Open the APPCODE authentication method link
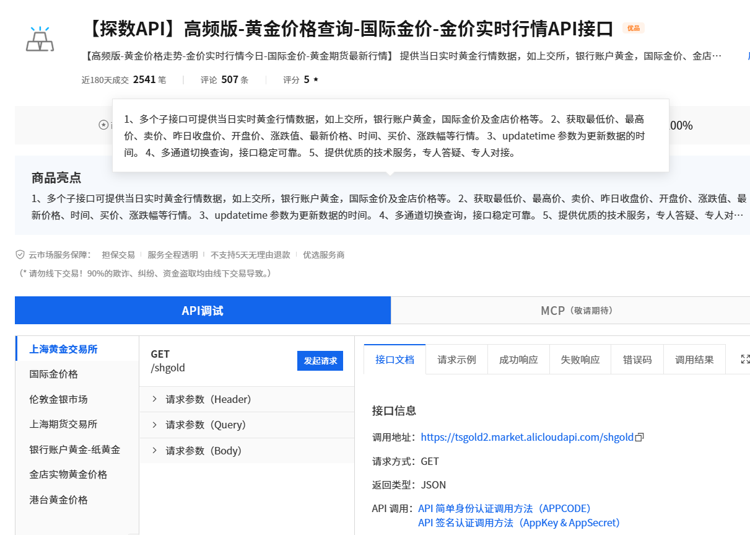The image size is (750, 535). (x=504, y=508)
